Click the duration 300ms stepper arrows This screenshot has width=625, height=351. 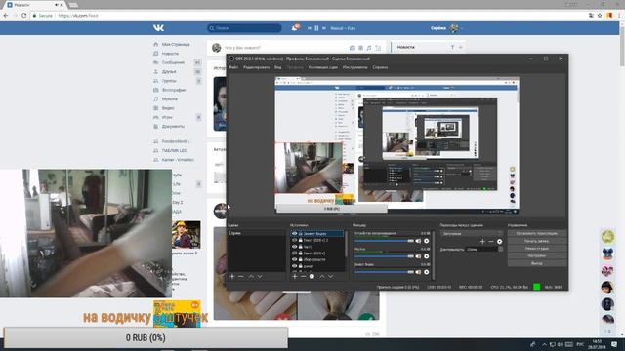501,249
